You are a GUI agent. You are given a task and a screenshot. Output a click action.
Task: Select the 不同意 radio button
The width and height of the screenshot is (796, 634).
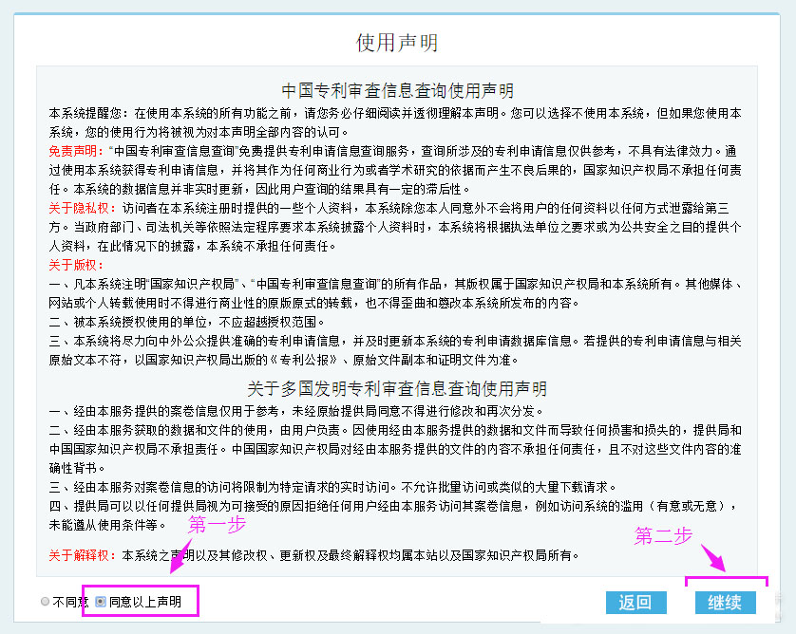[x=44, y=602]
